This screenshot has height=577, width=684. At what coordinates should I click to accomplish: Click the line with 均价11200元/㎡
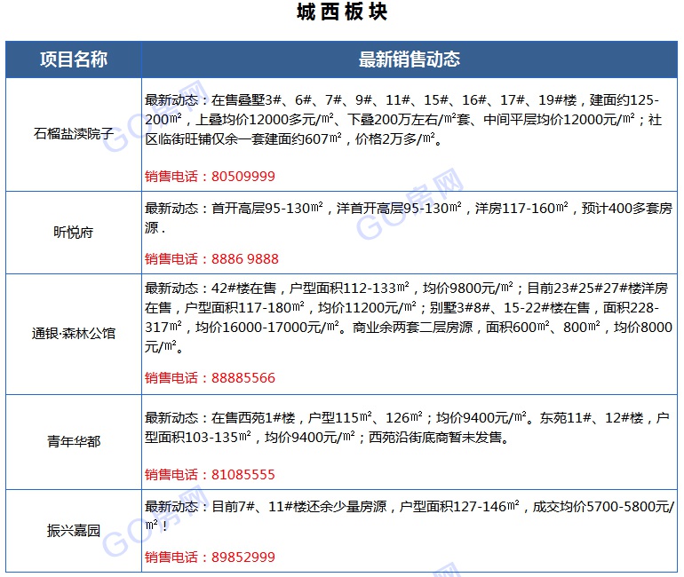click(x=402, y=308)
